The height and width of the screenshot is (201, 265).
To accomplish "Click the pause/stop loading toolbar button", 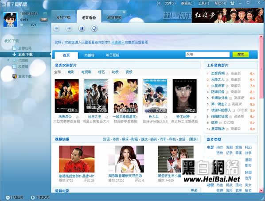I will click(x=82, y=28).
